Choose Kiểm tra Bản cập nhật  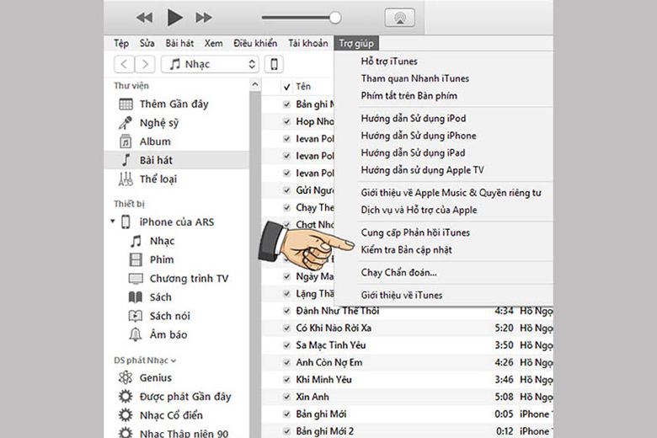[x=407, y=250]
